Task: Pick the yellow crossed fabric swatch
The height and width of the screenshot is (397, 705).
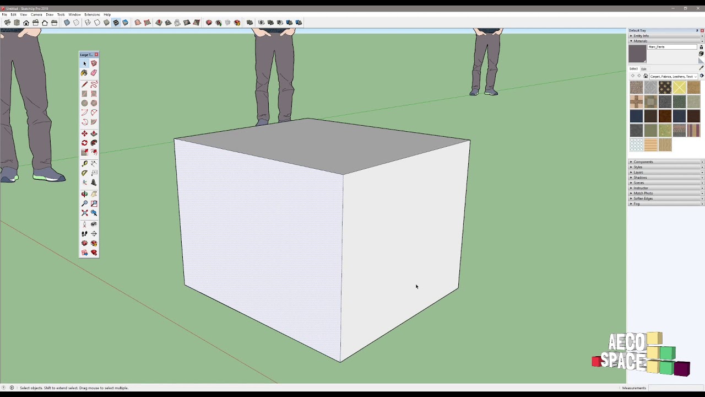Action: pos(679,88)
